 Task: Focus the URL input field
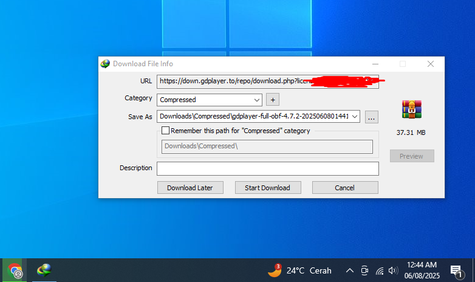pos(268,81)
